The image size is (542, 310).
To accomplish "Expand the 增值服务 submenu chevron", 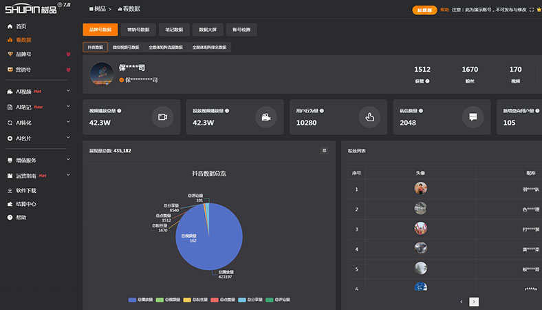I will 68,159.
